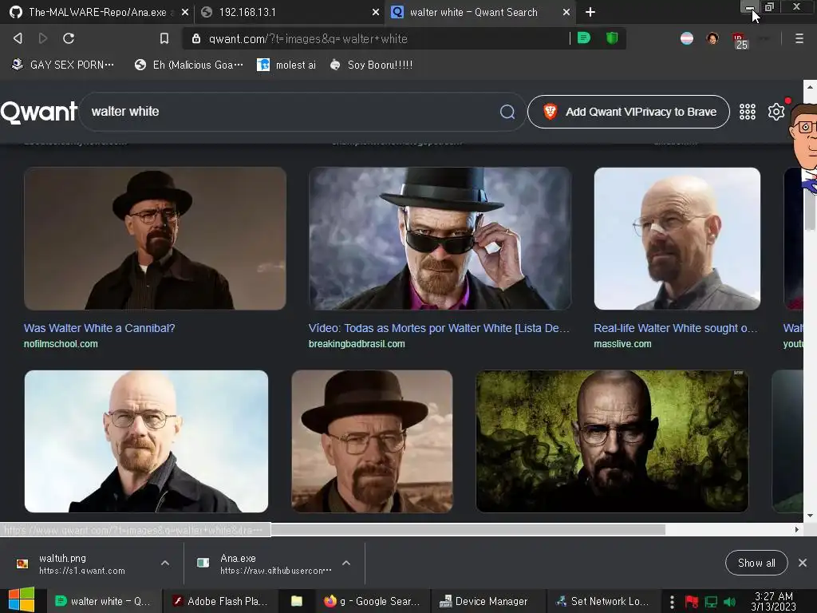Viewport: 817px width, 613px height.
Task: Expand waltuh.png download options chevron
Action: (x=165, y=563)
